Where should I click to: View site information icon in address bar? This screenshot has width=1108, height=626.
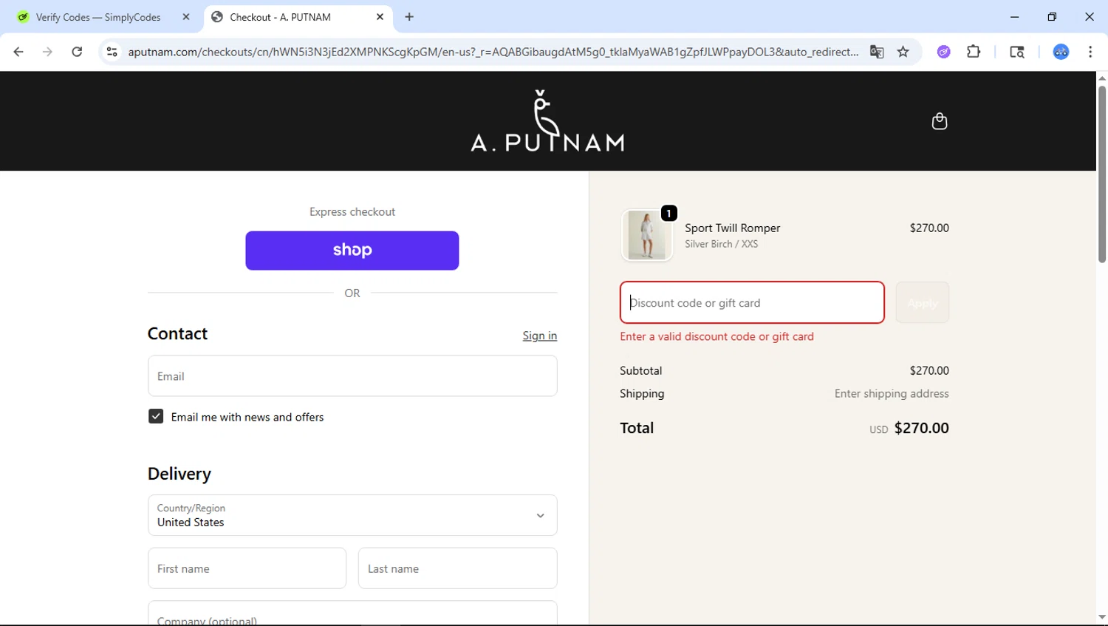tap(112, 52)
